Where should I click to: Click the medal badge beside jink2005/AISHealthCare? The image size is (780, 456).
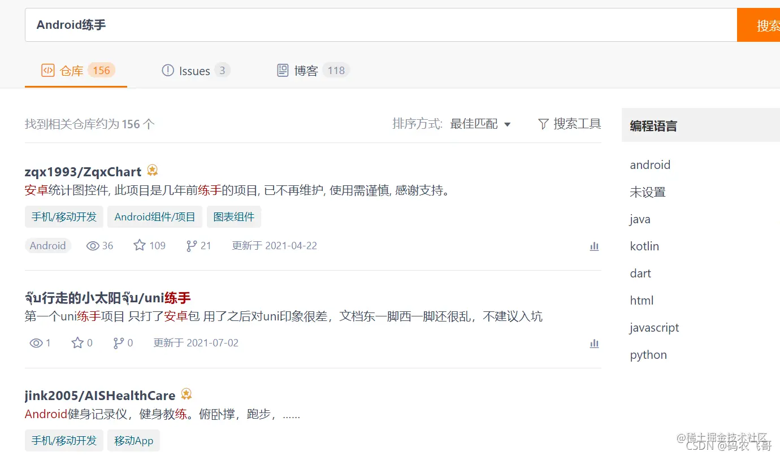click(187, 394)
